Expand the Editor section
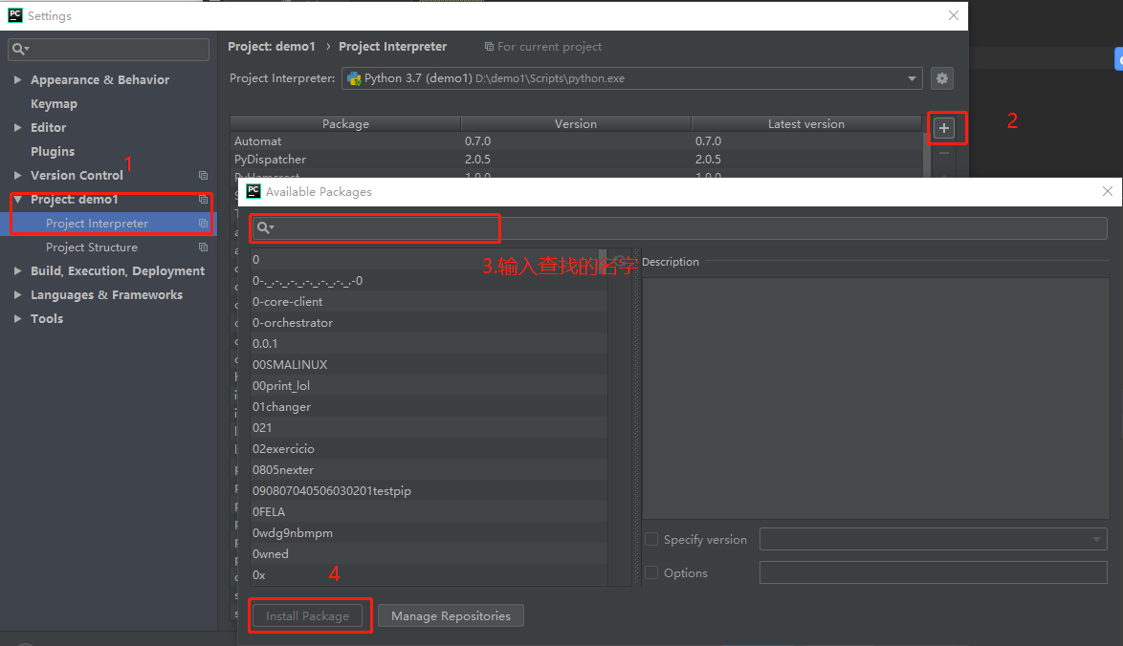Image resolution: width=1123 pixels, height=646 pixels. [17, 127]
